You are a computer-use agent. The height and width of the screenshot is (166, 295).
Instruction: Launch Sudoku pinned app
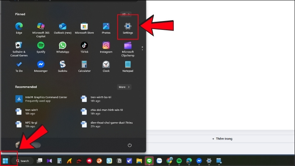coord(63,66)
